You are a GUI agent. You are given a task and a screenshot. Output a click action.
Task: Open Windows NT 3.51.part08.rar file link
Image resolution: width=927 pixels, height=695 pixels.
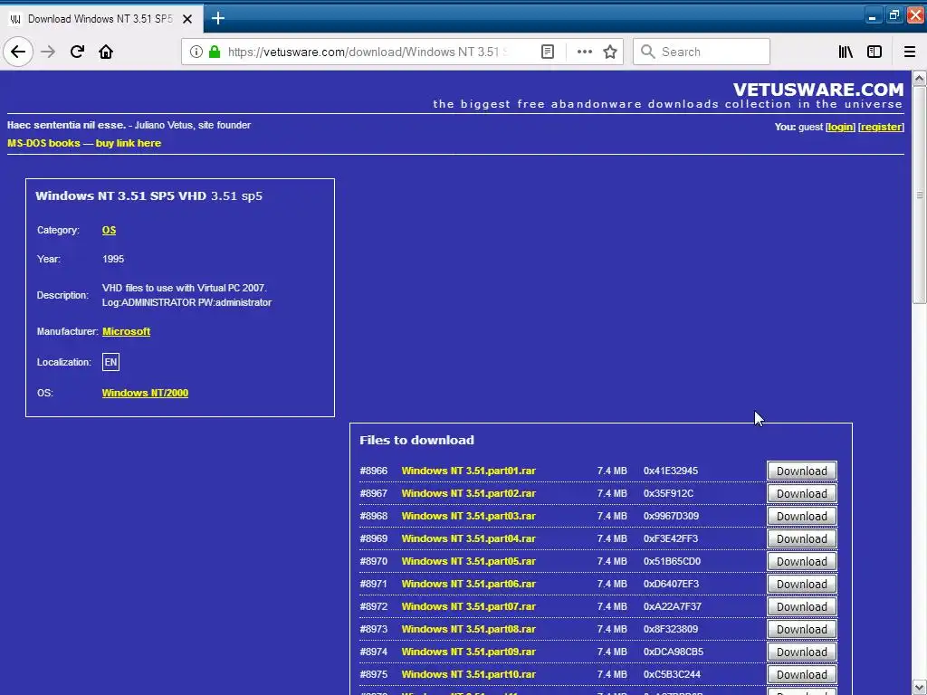(468, 629)
